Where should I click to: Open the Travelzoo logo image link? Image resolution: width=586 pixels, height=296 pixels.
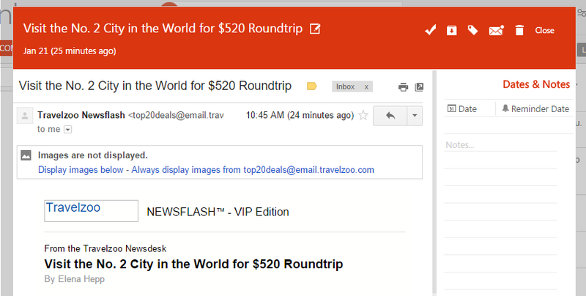click(91, 211)
